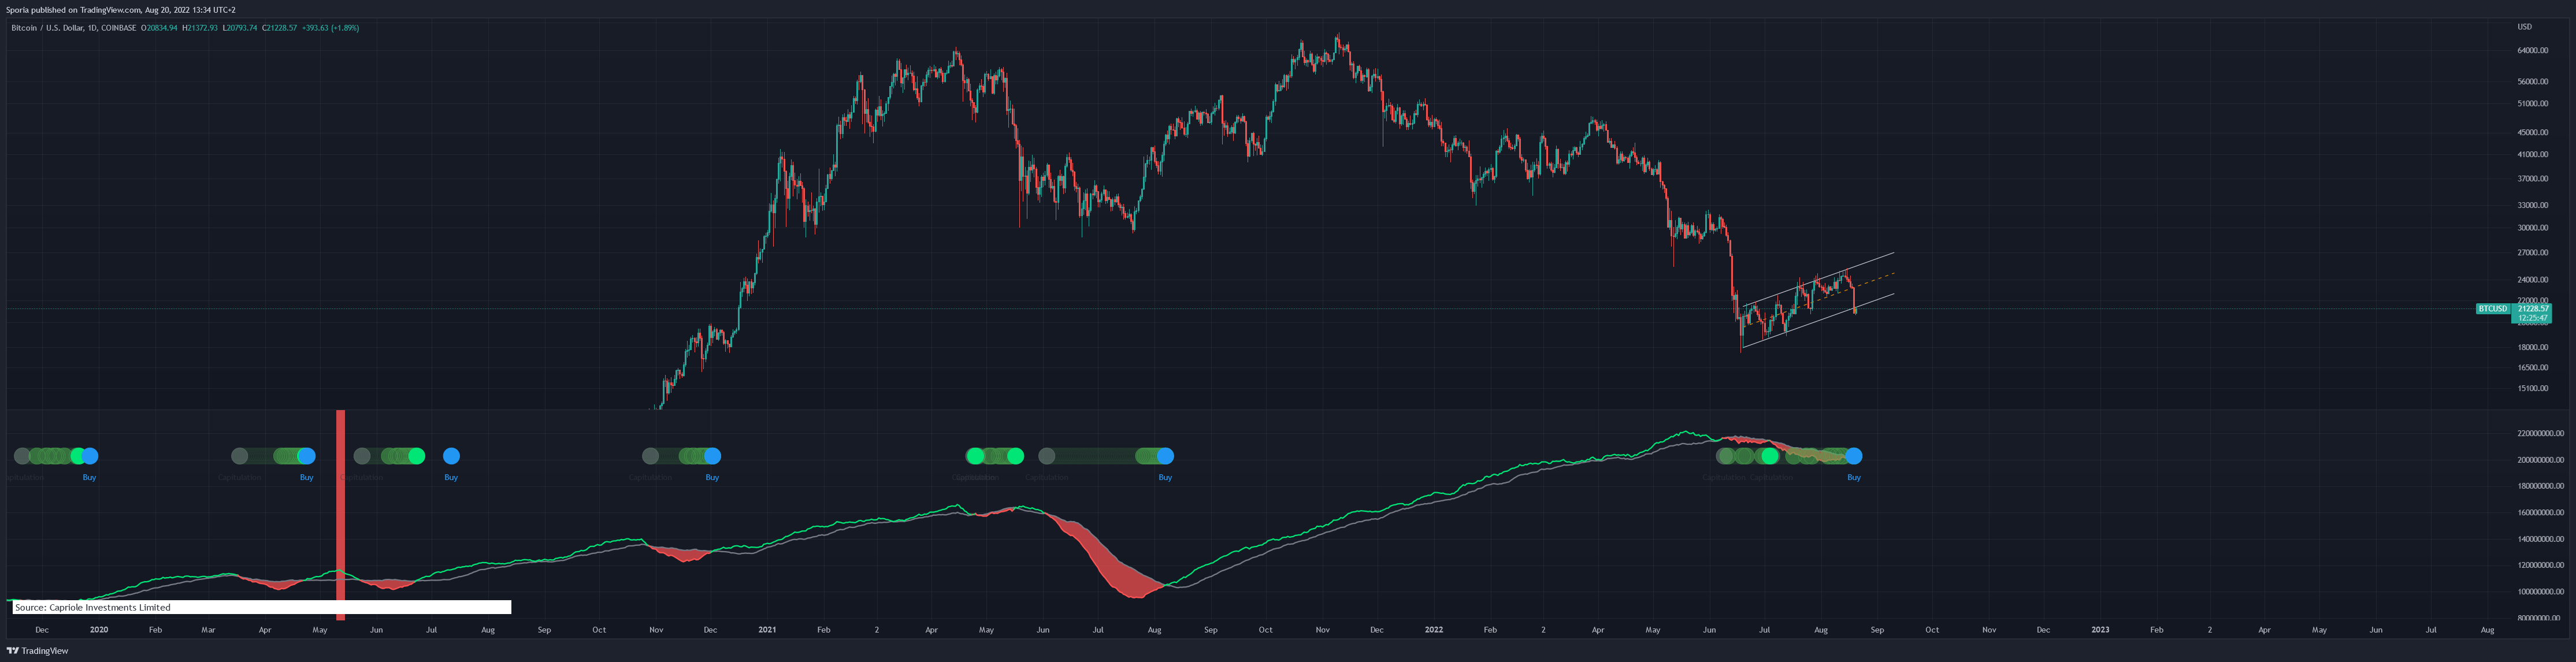Click the 220000000.00 indicator axis label

[2540, 434]
